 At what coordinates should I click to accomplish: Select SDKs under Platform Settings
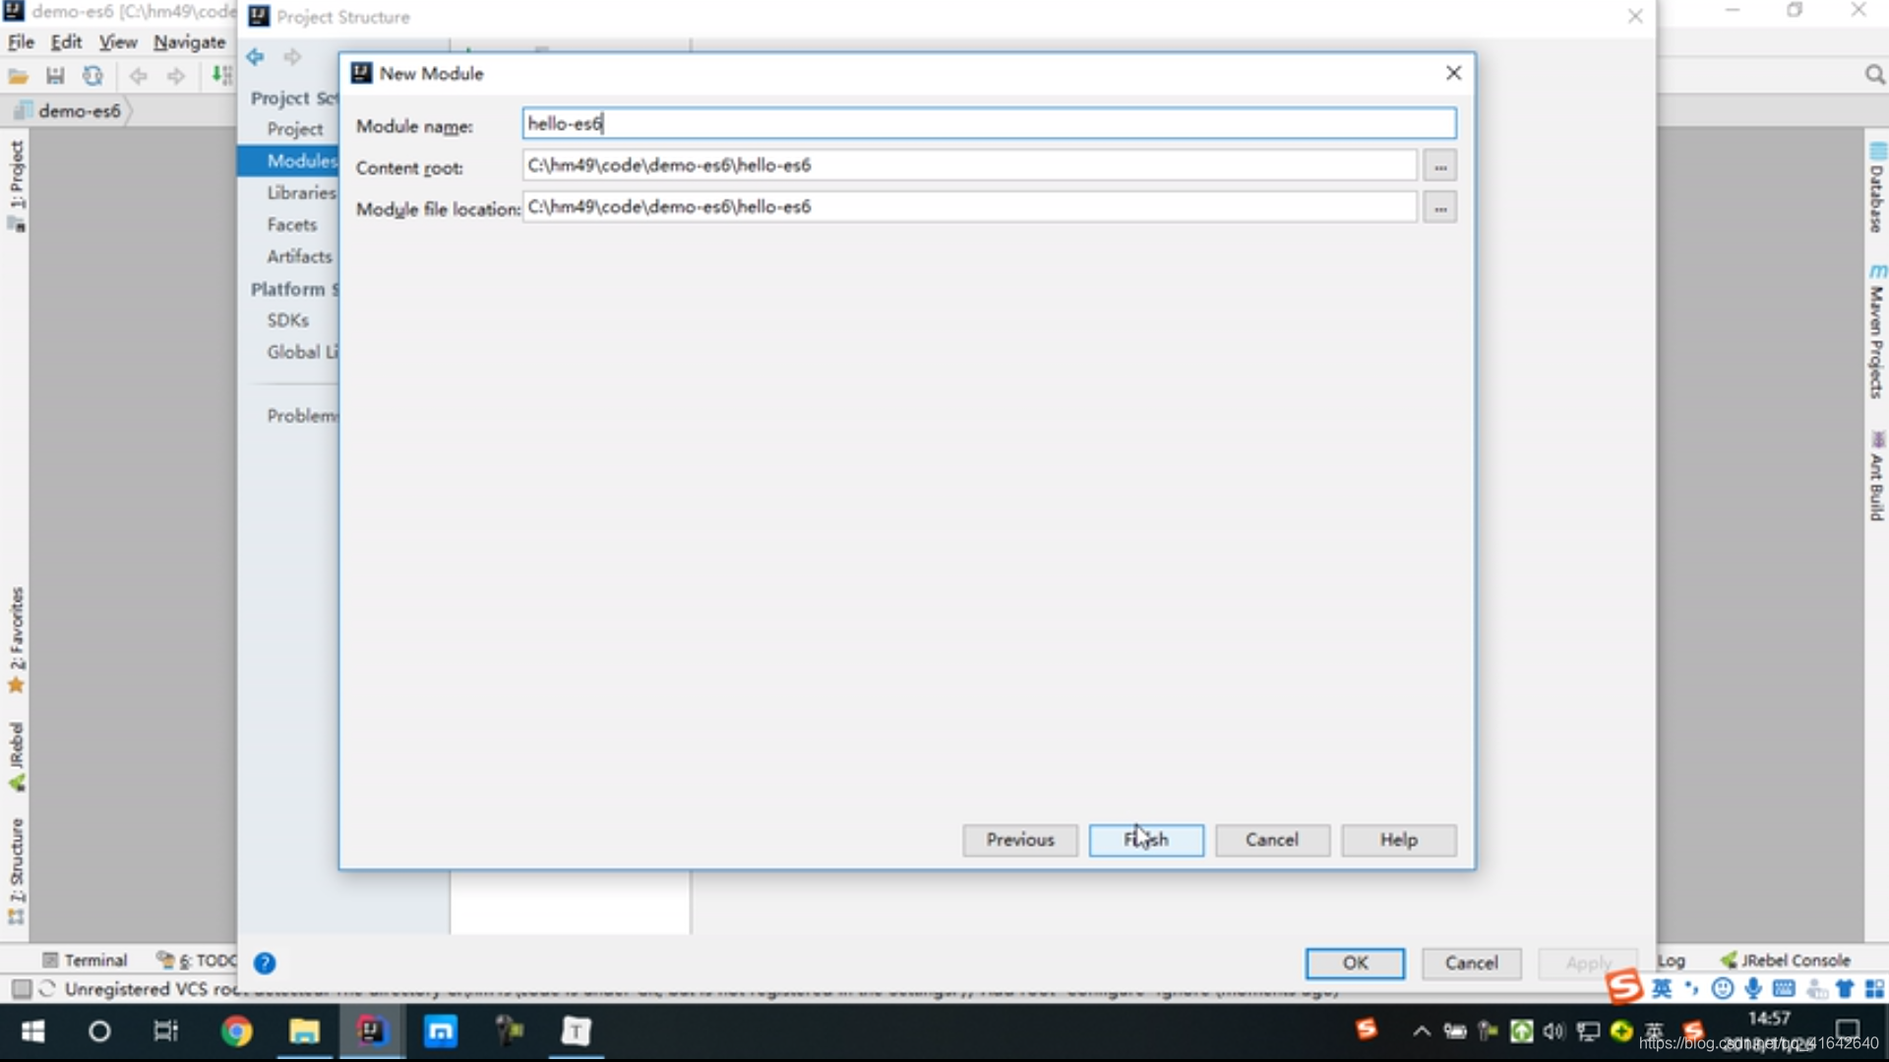pos(287,320)
